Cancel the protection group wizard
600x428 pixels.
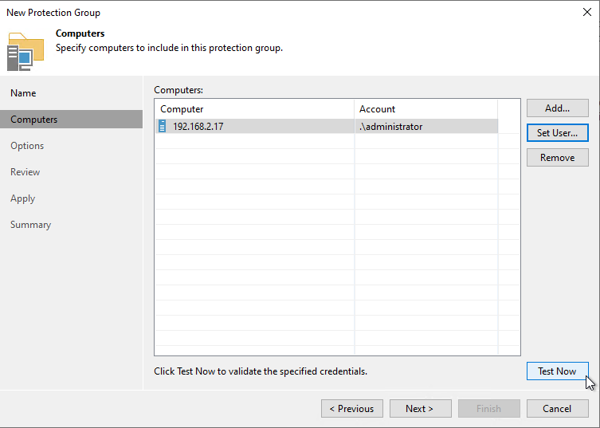click(x=558, y=409)
